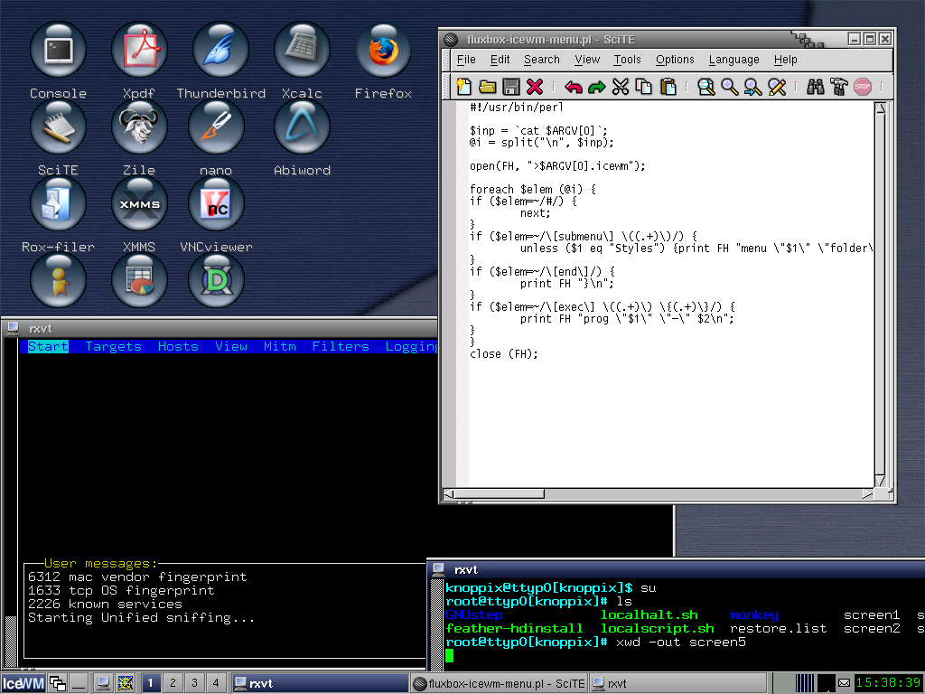Open the VNCviewer desktop icon
This screenshot has height=694, width=925.
216,203
